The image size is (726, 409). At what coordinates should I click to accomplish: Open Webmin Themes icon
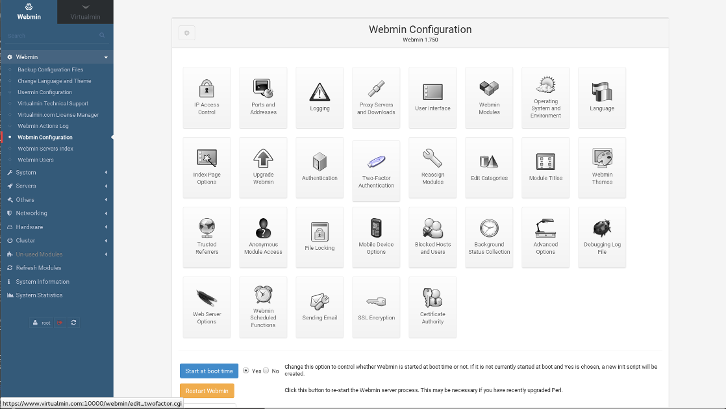(x=602, y=167)
